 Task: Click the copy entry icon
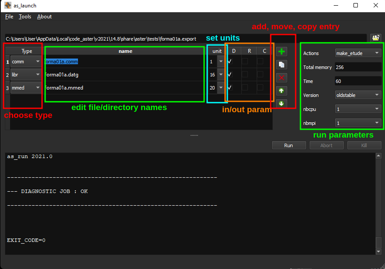click(x=282, y=65)
